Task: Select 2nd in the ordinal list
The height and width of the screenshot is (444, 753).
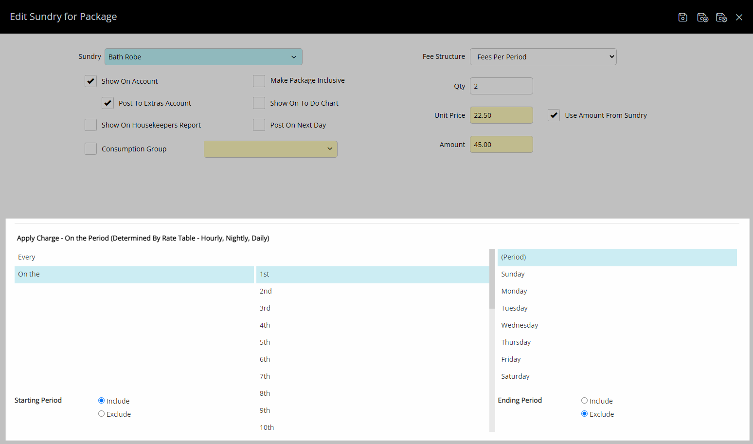Action: (373, 292)
